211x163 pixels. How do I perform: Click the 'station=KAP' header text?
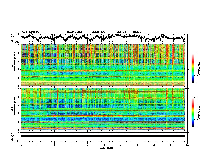tap(99, 32)
